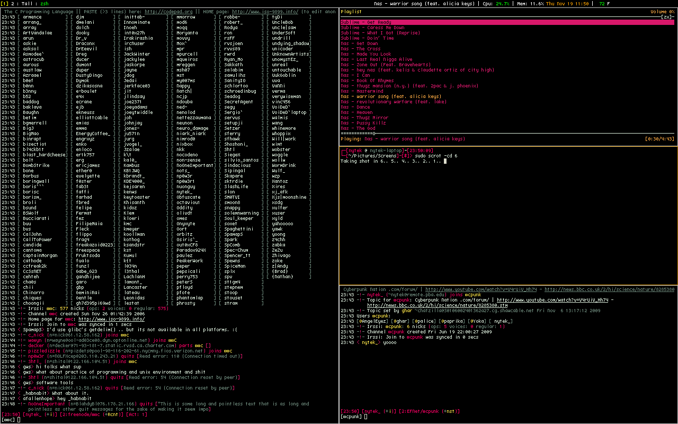
Task: Click the ##c message input line
Action: [169, 420]
